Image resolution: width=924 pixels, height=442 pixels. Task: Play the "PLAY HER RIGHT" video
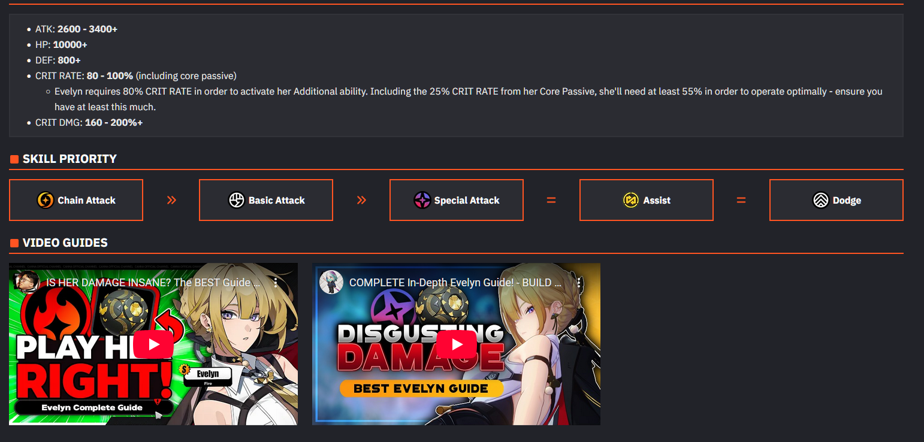tap(153, 344)
